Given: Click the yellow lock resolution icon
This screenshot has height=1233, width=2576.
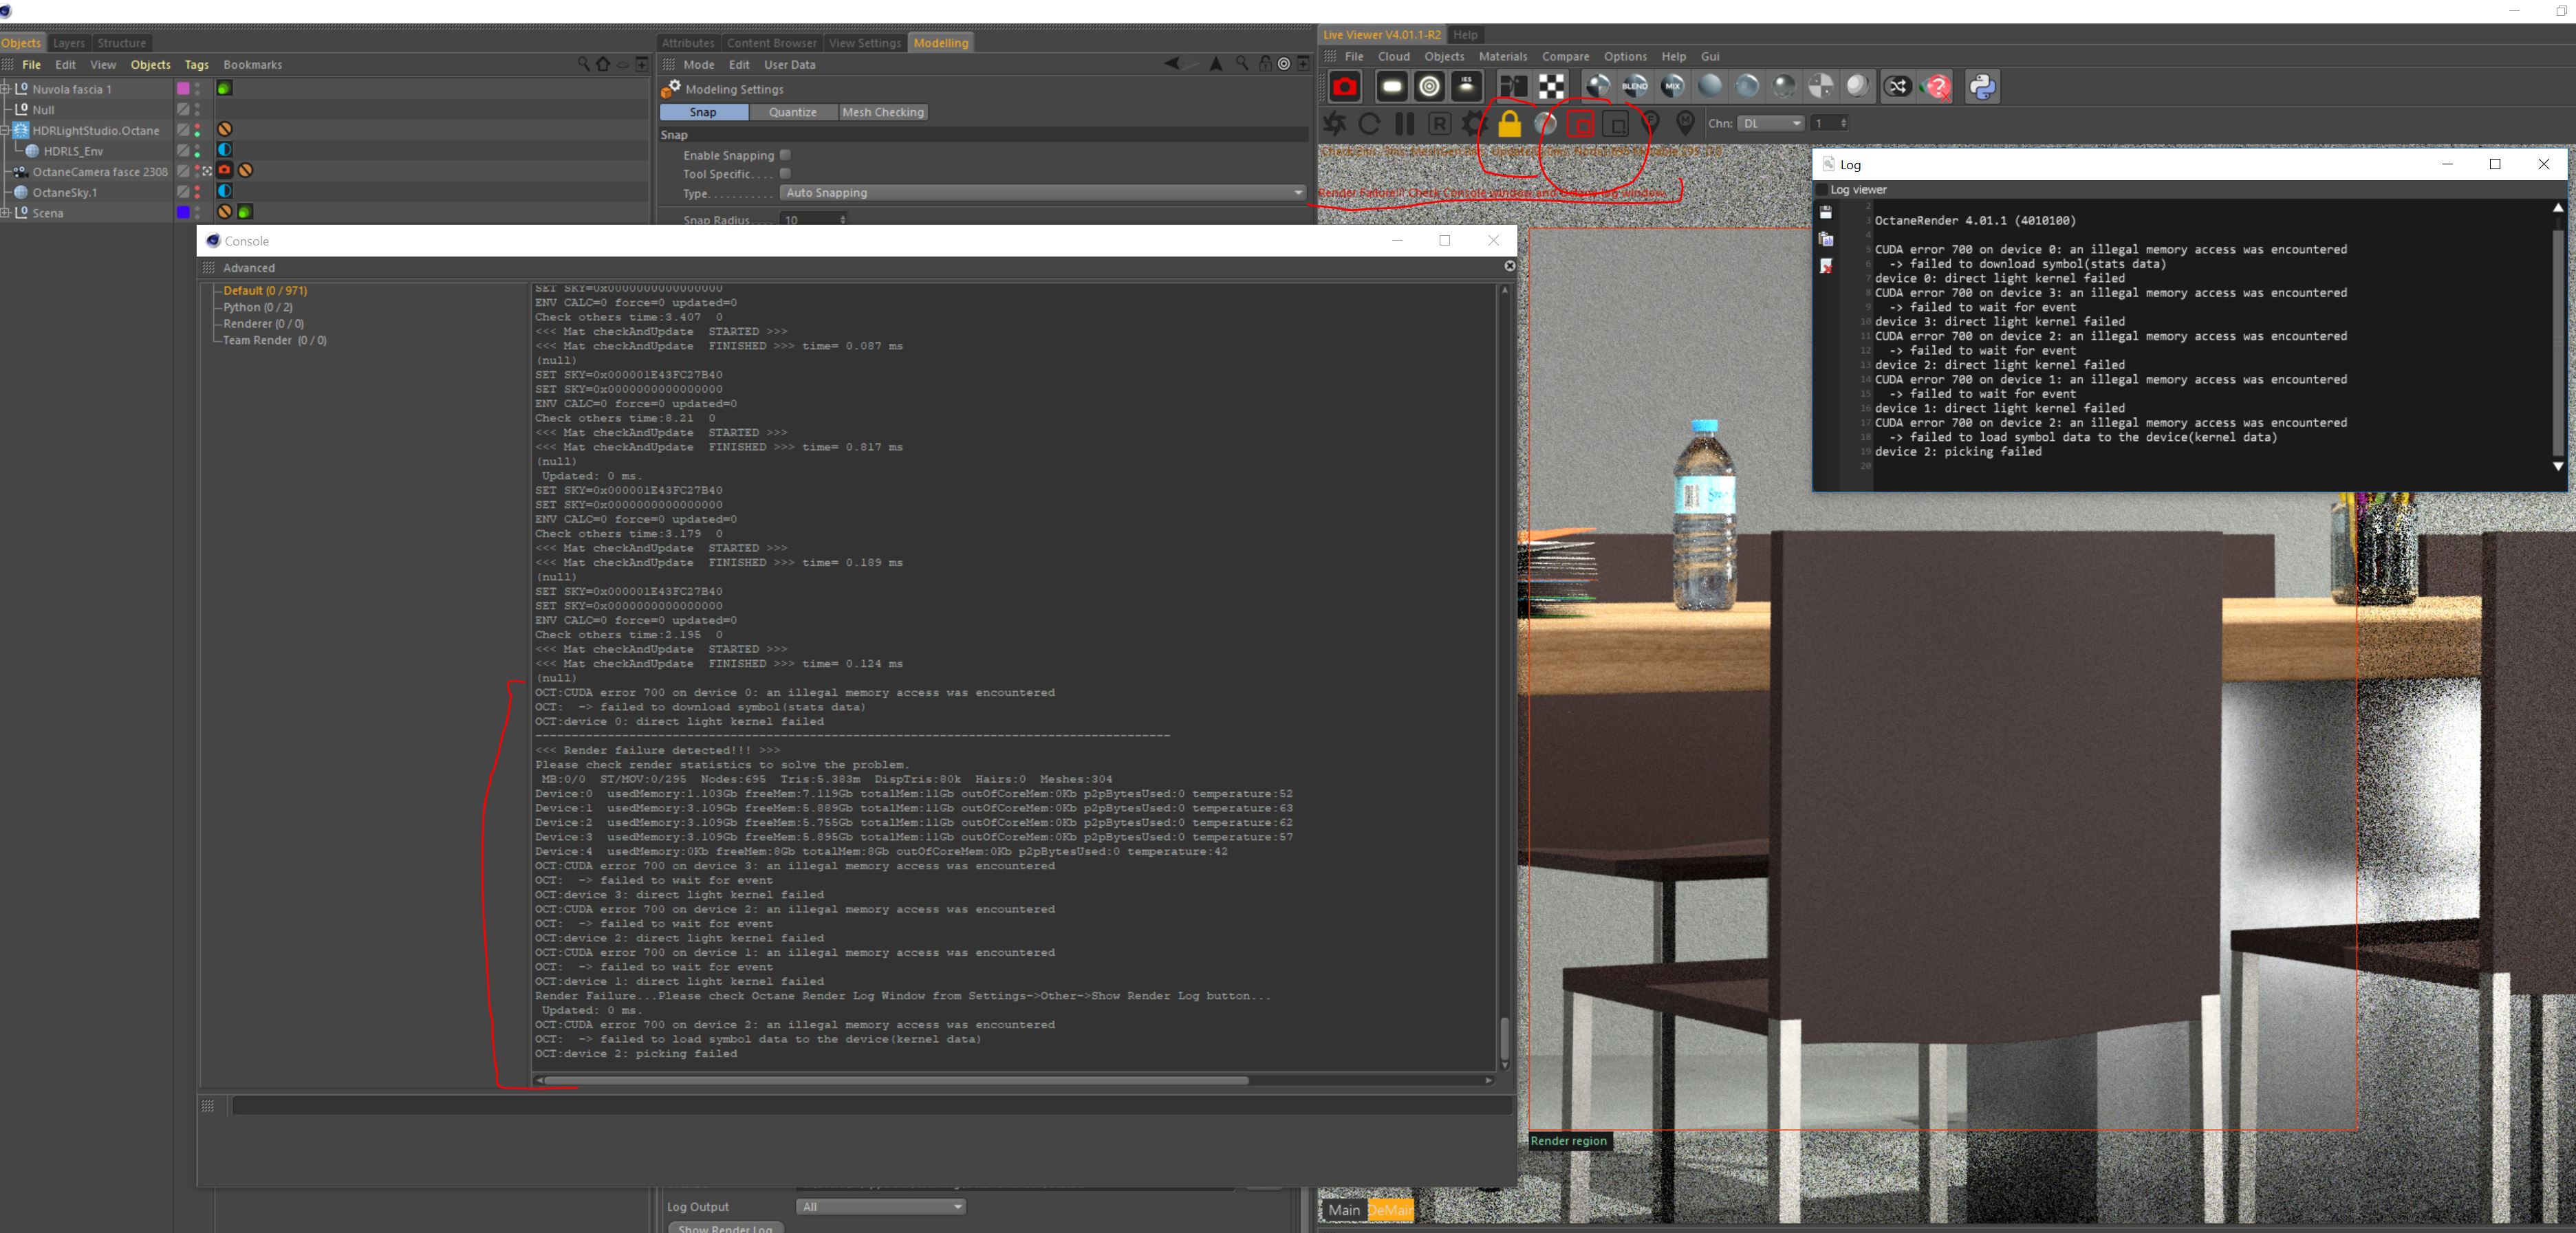Looking at the screenshot, I should click(x=1509, y=124).
